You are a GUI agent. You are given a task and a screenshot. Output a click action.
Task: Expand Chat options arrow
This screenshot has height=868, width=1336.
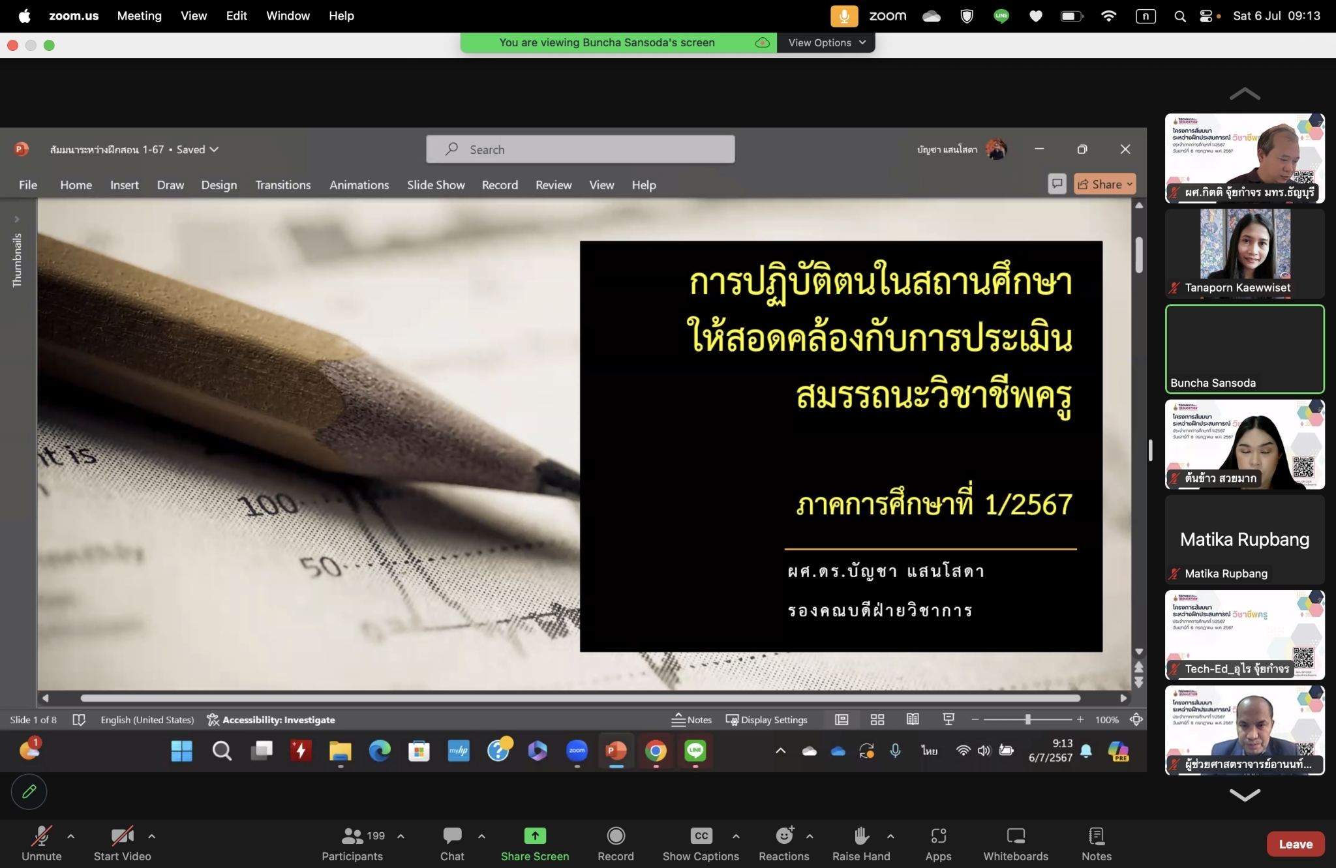pos(481,836)
